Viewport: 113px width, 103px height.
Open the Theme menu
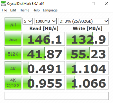click(24, 10)
